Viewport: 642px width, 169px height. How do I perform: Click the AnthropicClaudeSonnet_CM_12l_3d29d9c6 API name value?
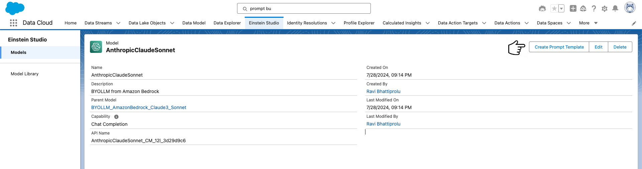(138, 141)
